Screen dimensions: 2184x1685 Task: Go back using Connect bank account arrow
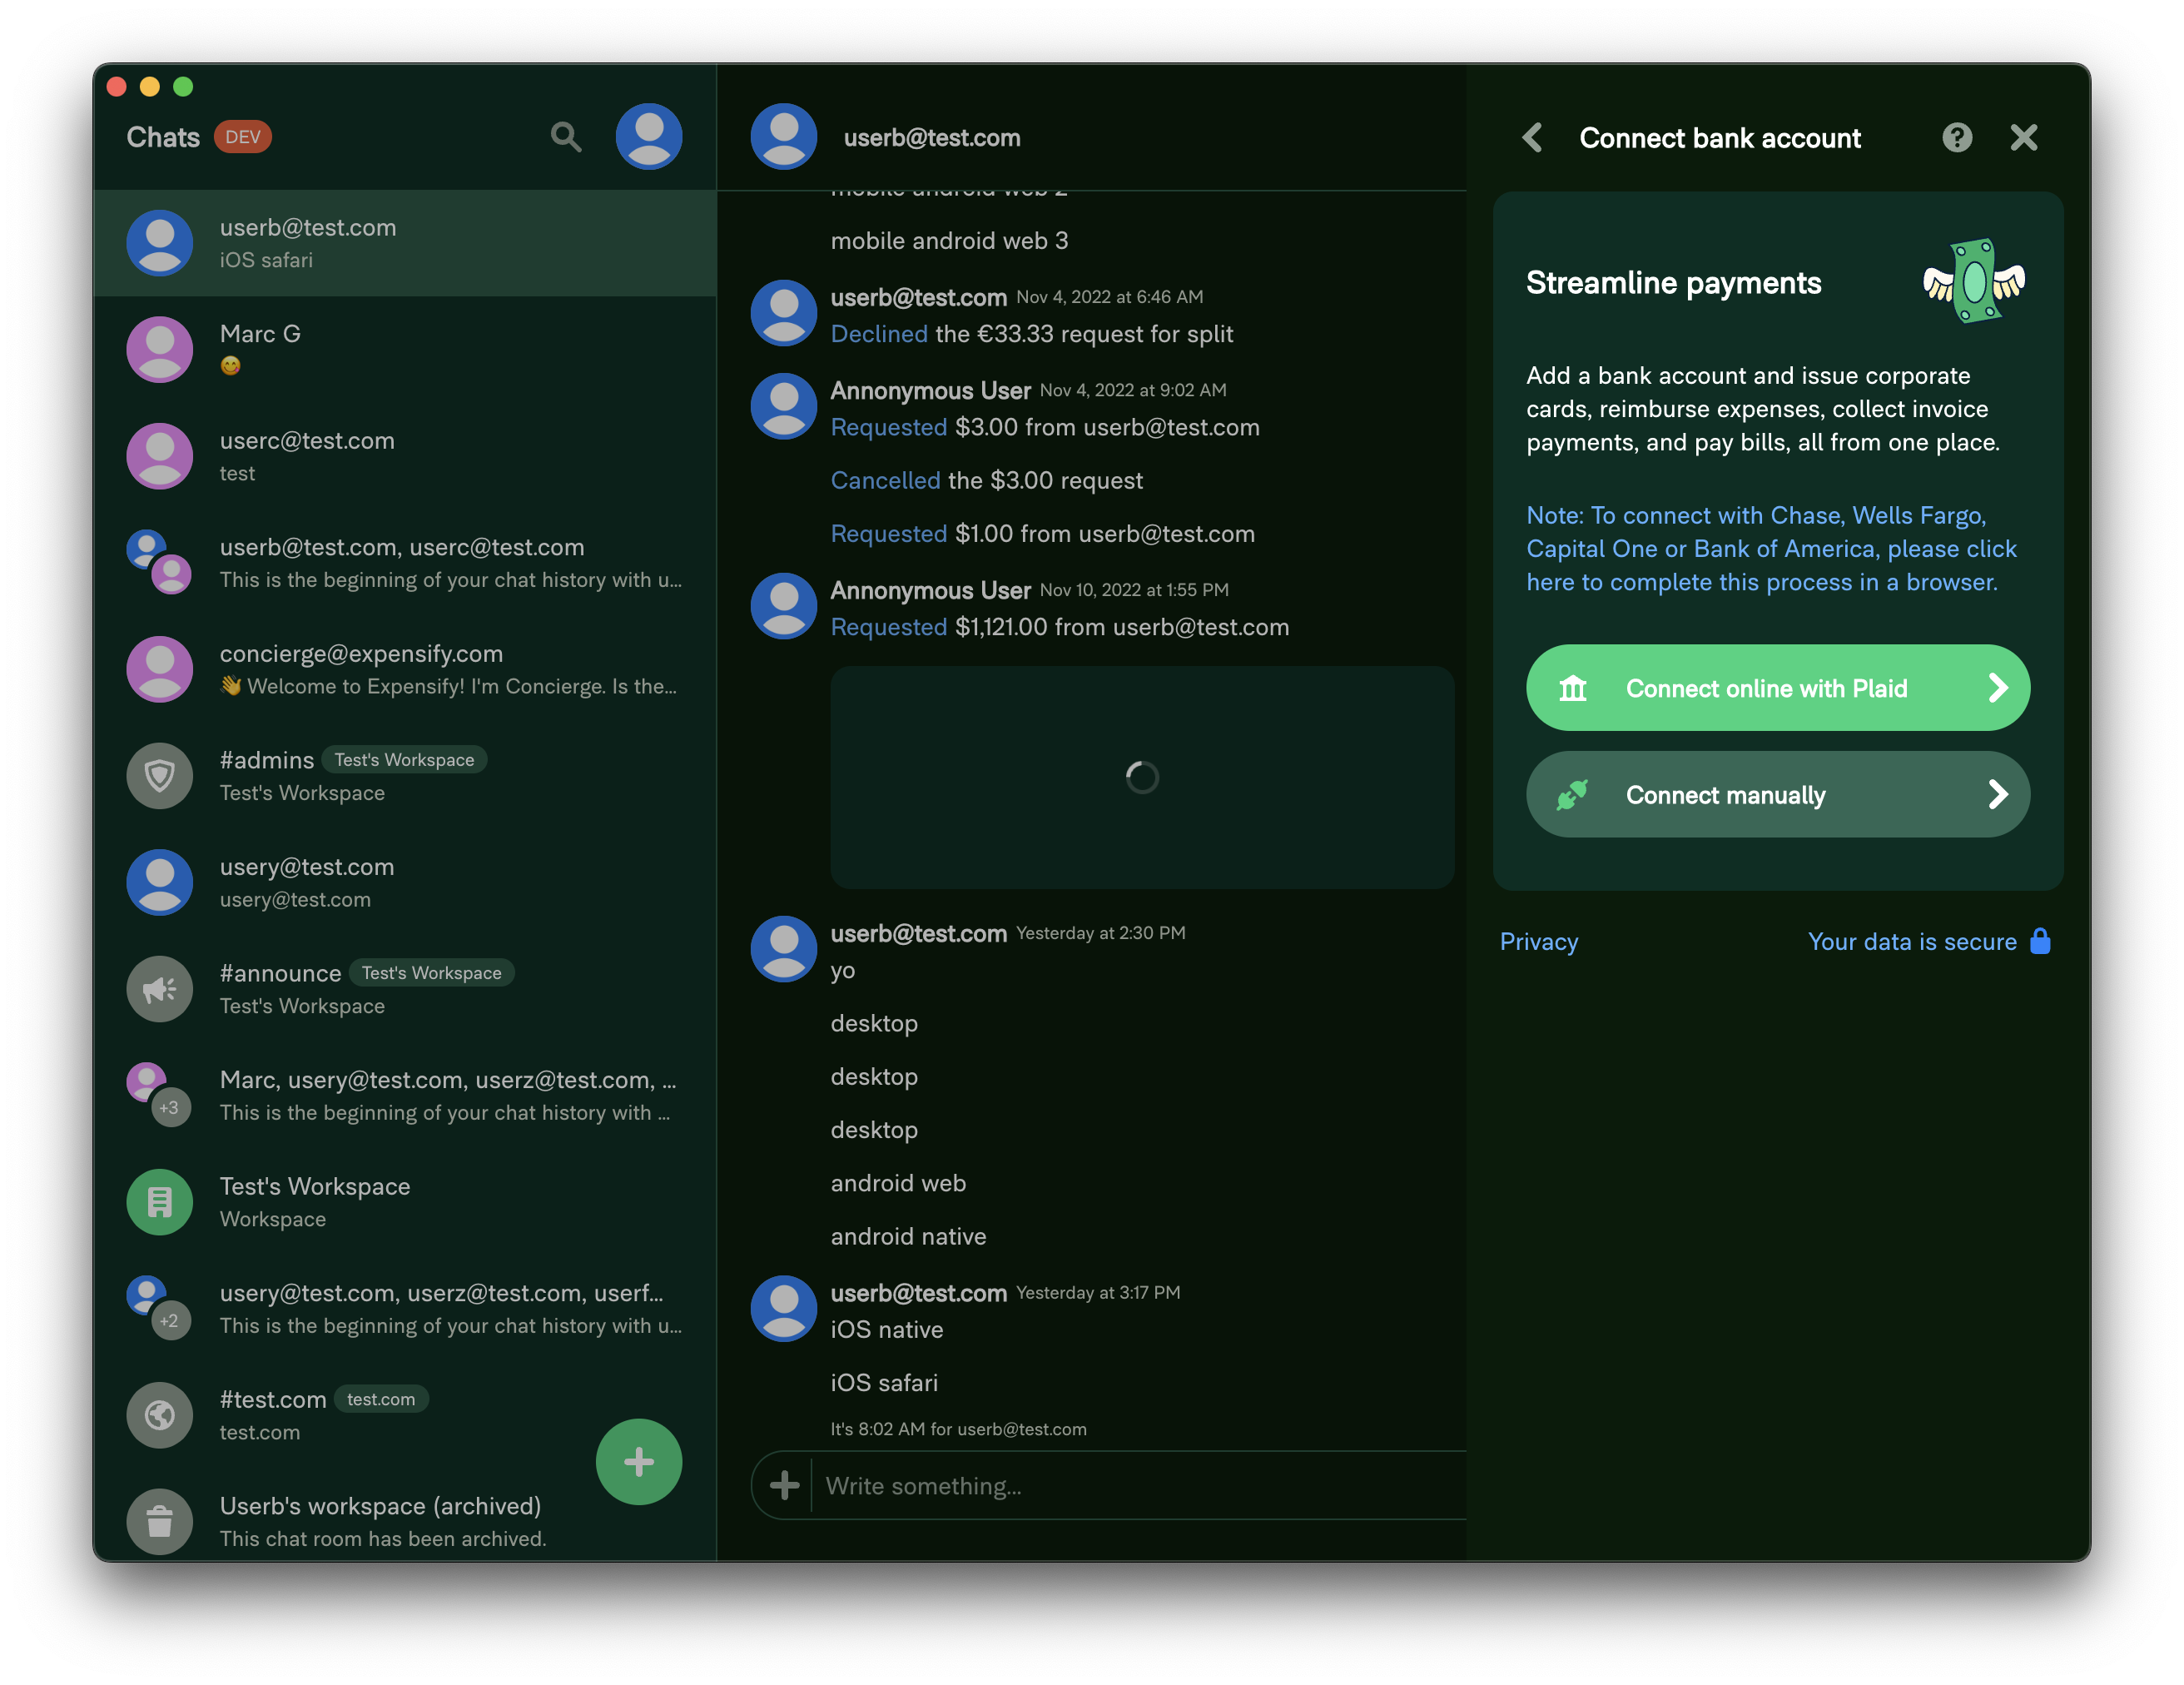pyautogui.click(x=1532, y=137)
